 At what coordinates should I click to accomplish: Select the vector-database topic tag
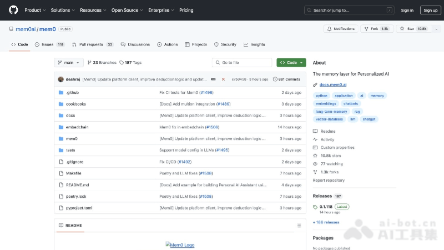329,119
